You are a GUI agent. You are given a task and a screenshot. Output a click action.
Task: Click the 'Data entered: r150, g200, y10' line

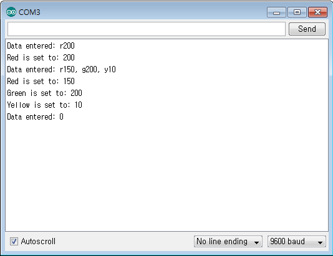pos(61,70)
